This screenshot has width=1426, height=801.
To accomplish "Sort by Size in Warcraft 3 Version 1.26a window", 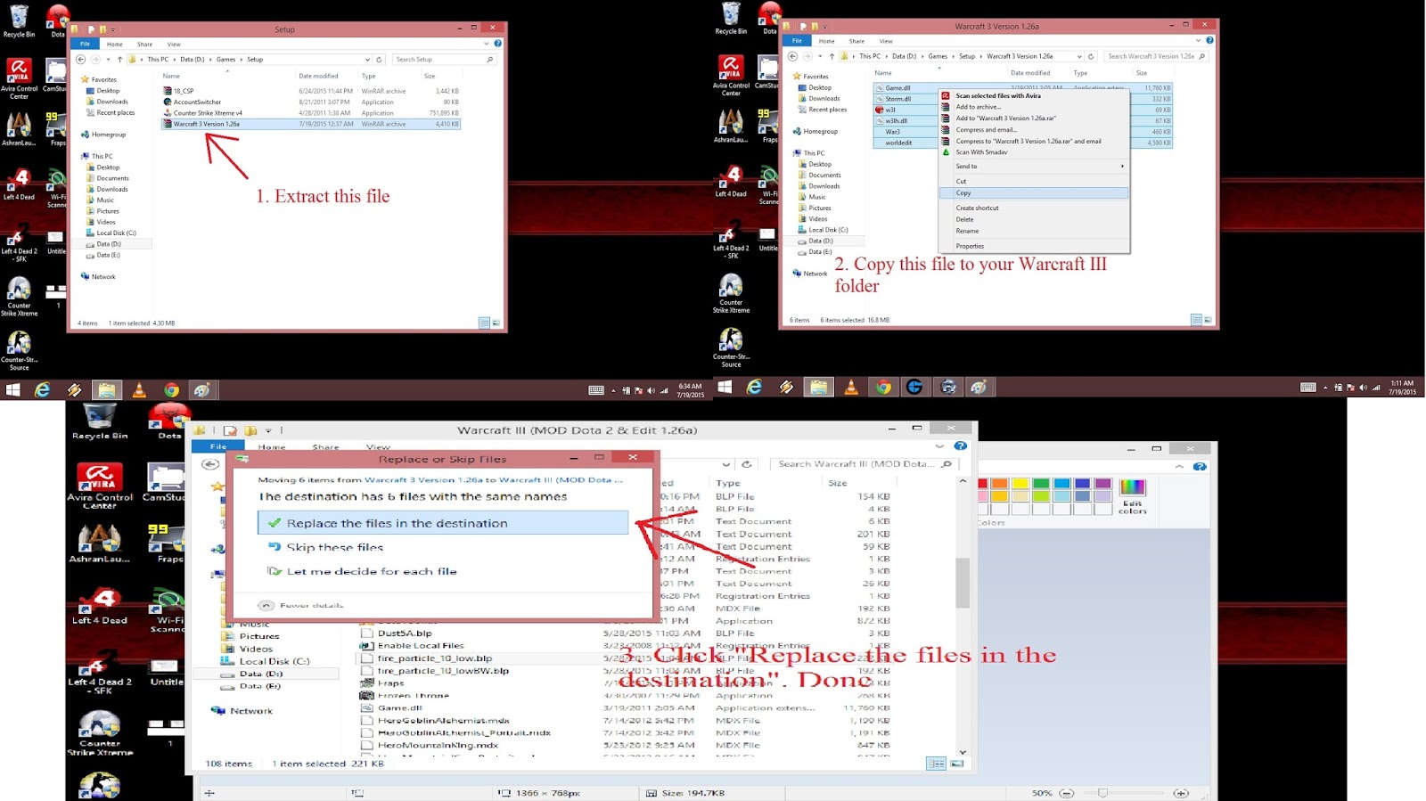I will pos(1141,73).
